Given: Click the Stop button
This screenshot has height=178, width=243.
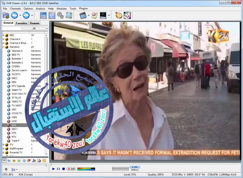Looking at the screenshot, I should coord(63,169).
